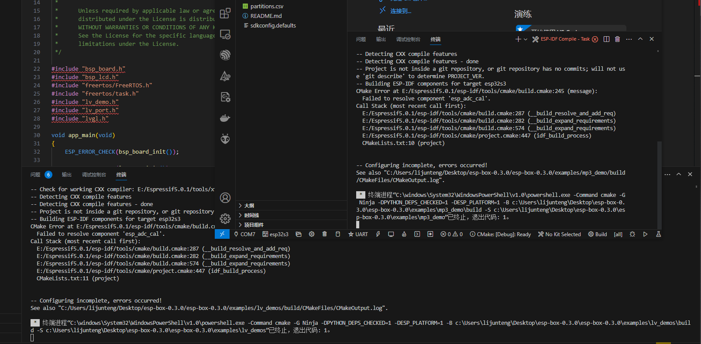Select 终端 tab in back window panel
Viewport: 701px width, 344px height.
[x=121, y=175]
